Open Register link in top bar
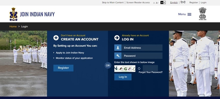 click(x=194, y=2)
